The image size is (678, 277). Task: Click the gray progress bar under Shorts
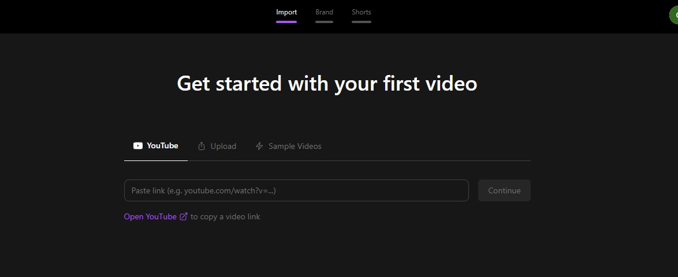(x=362, y=21)
